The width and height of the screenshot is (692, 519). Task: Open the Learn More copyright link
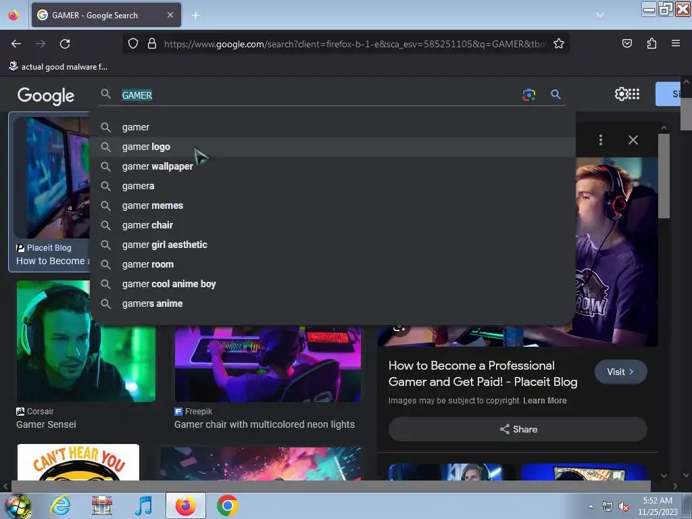pos(545,401)
